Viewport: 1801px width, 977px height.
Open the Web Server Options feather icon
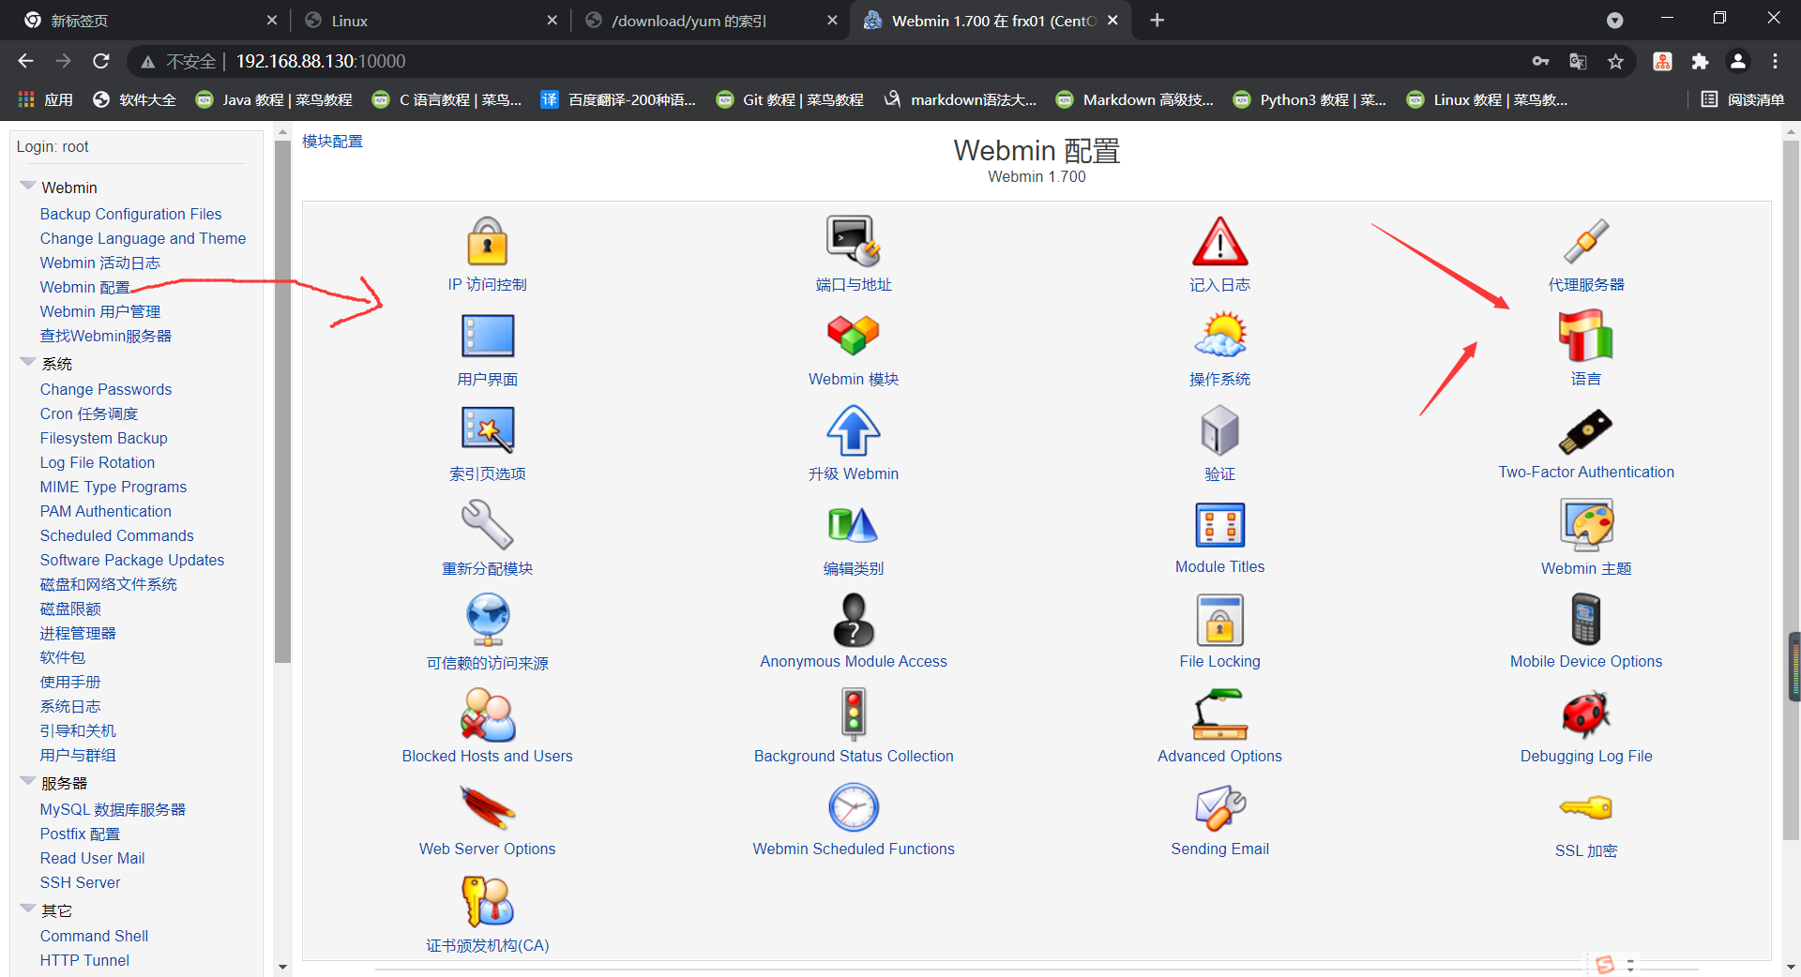(487, 807)
